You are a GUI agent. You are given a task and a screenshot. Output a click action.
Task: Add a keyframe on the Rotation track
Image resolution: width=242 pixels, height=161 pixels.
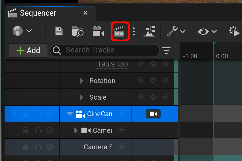153,81
